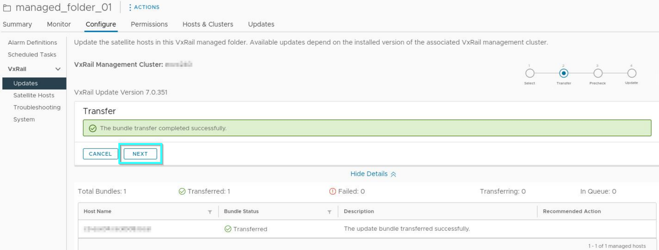Viewport: 659px width, 250px height.
Task: Click the Recommended Action column header
Action: [572, 211]
